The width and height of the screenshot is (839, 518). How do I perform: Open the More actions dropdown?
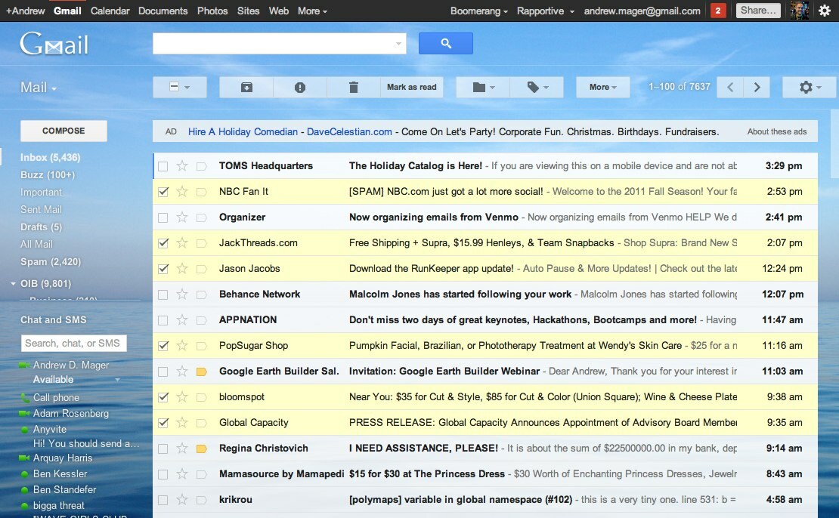pyautogui.click(x=602, y=87)
